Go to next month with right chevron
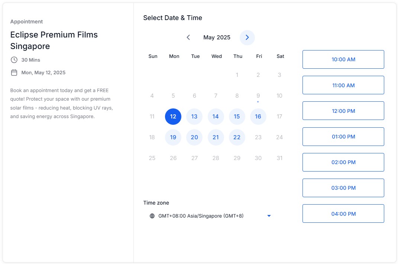Screen dimensions: 398x264 click(247, 38)
